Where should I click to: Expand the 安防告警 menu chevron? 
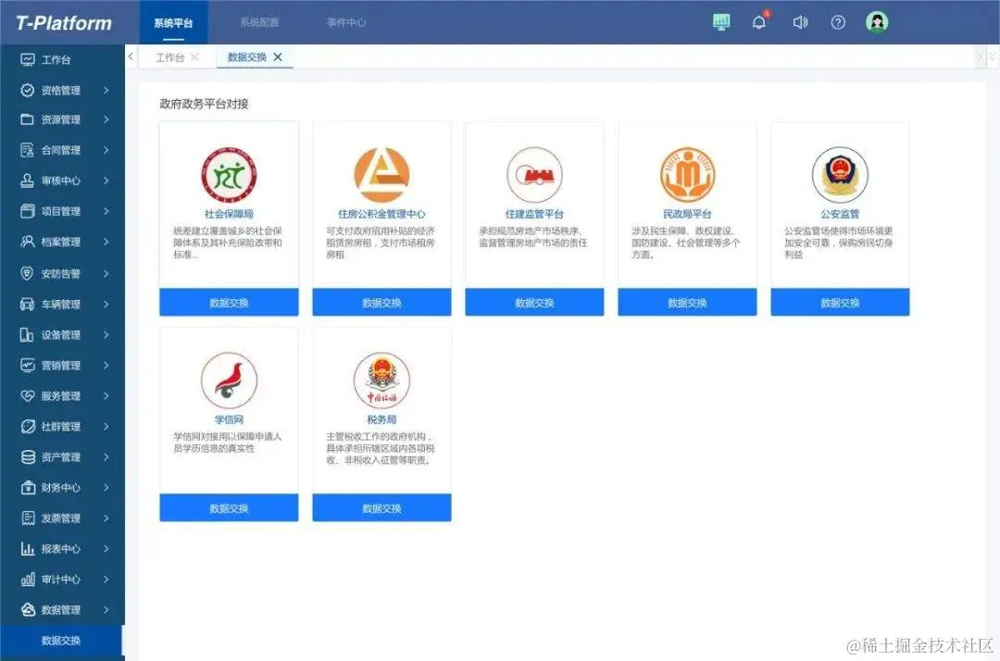pyautogui.click(x=106, y=273)
